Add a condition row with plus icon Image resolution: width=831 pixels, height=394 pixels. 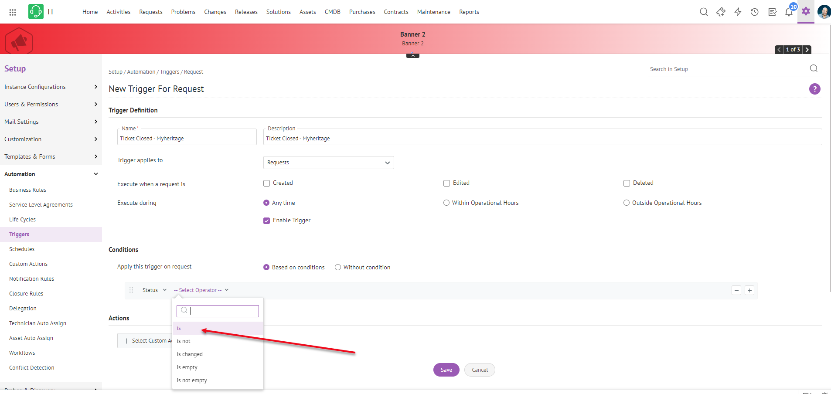[749, 291]
